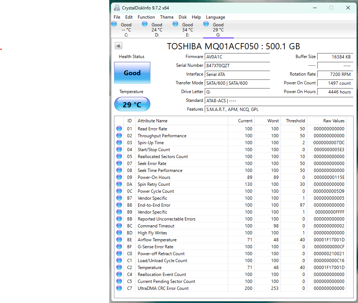Image resolution: width=358 pixels, height=303 pixels.
Task: Open the Theme menu
Action: tap(167, 17)
